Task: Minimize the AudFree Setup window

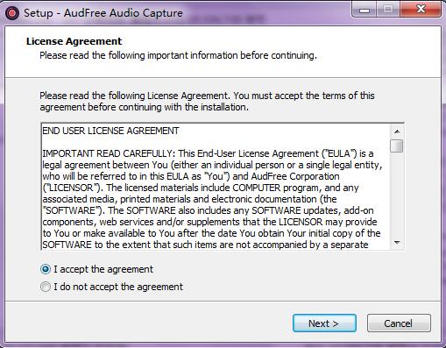Action: [365, 11]
